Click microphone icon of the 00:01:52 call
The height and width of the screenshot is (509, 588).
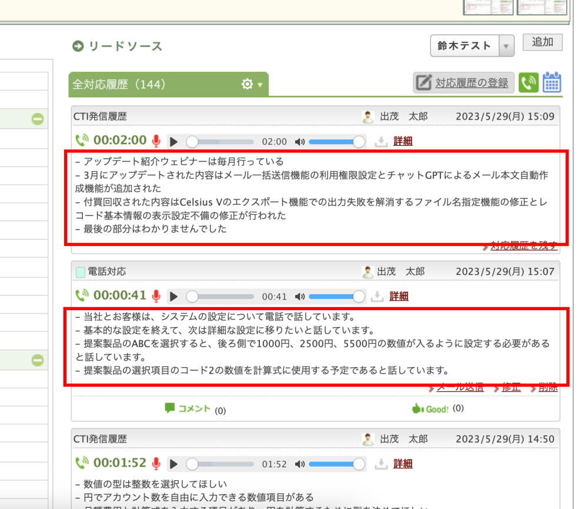point(156,463)
